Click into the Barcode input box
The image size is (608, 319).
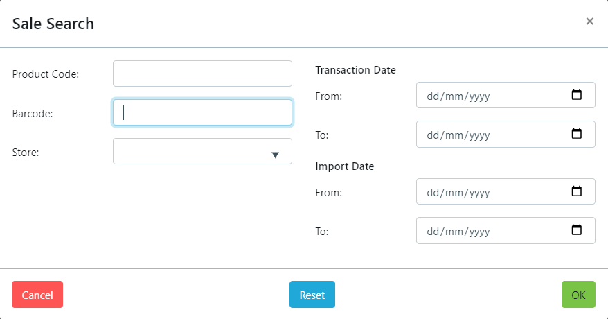[202, 112]
